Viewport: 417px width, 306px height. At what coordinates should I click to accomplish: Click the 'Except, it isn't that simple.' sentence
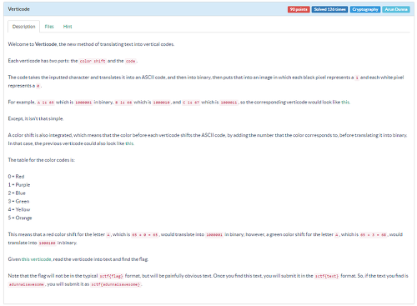coord(36,118)
